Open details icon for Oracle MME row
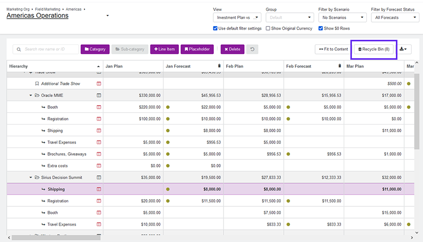The image size is (423, 242). pyautogui.click(x=99, y=95)
